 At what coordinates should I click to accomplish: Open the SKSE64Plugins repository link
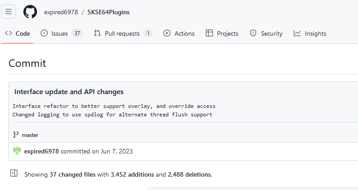tap(108, 12)
